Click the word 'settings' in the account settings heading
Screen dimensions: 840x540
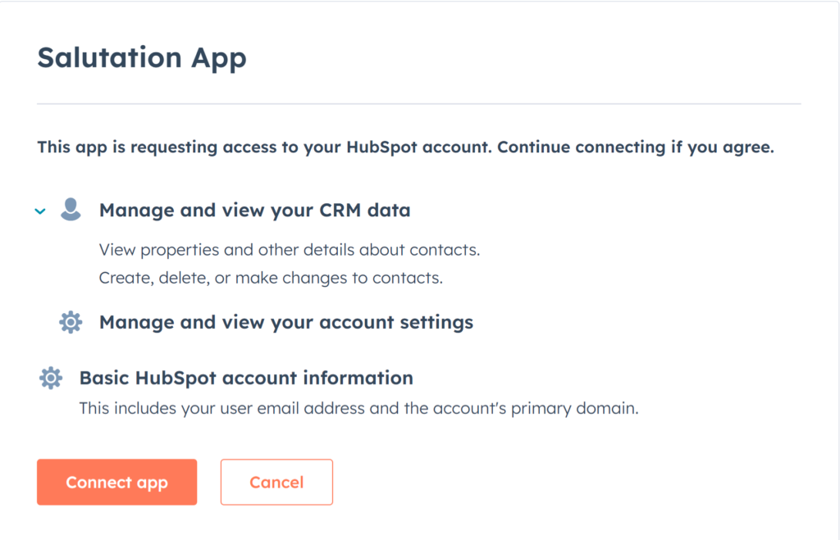(436, 323)
